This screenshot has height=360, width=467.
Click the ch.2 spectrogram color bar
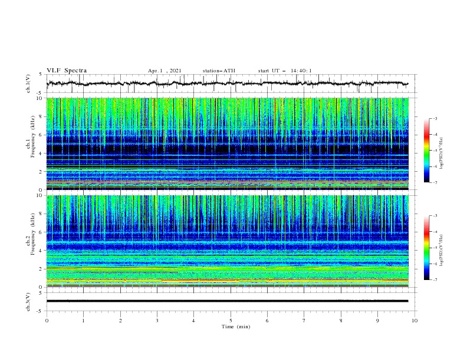(x=426, y=248)
